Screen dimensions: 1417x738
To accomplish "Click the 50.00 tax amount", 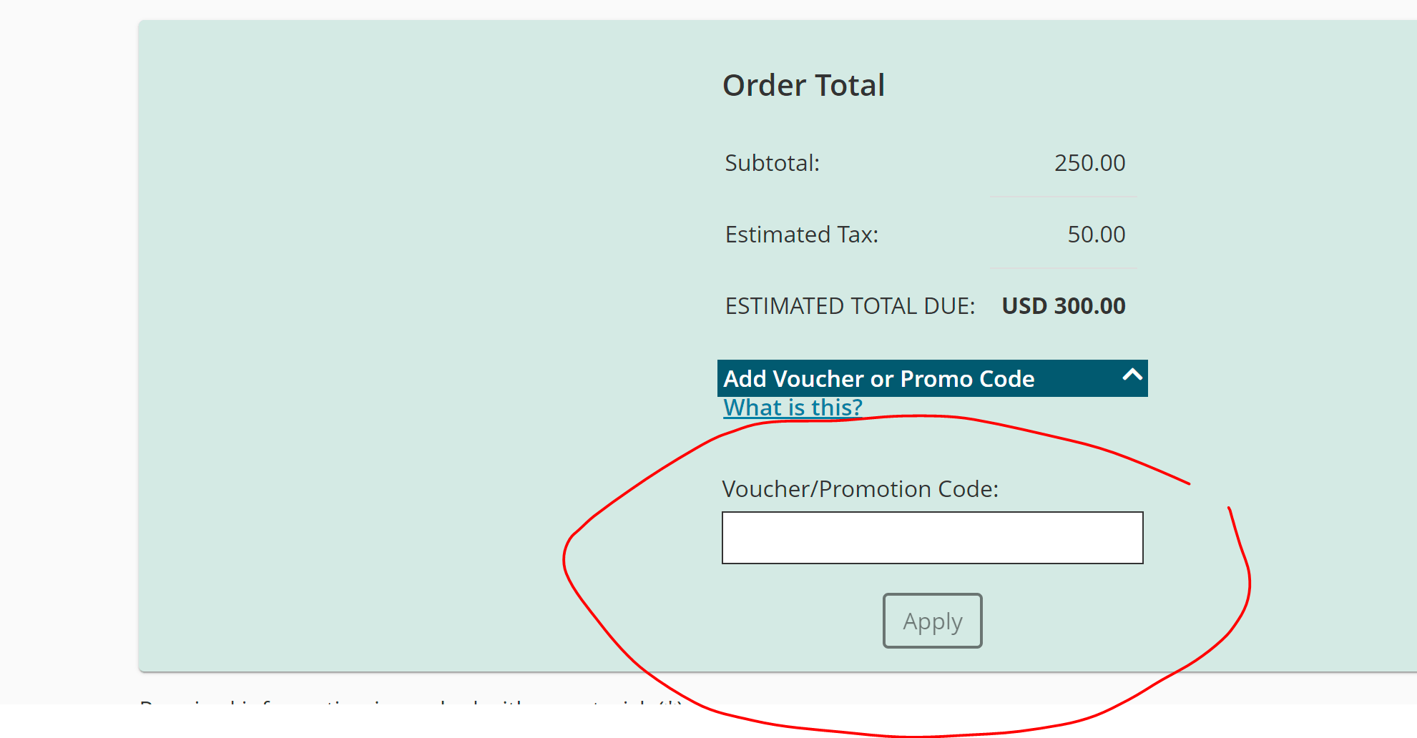I will coord(1096,235).
